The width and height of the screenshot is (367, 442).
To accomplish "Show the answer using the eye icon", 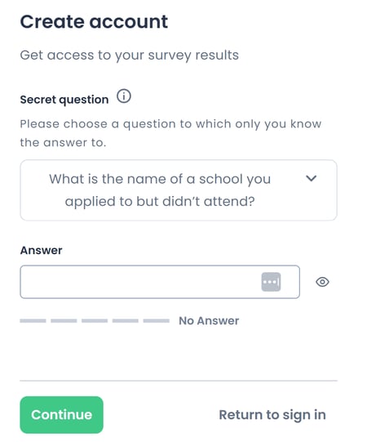I will [322, 282].
